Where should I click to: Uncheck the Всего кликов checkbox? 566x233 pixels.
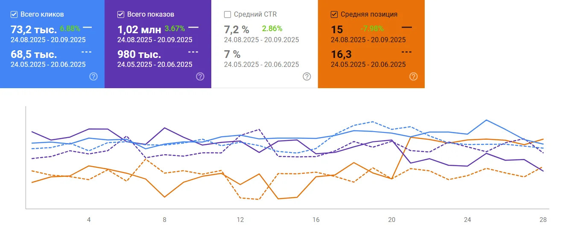click(x=14, y=14)
